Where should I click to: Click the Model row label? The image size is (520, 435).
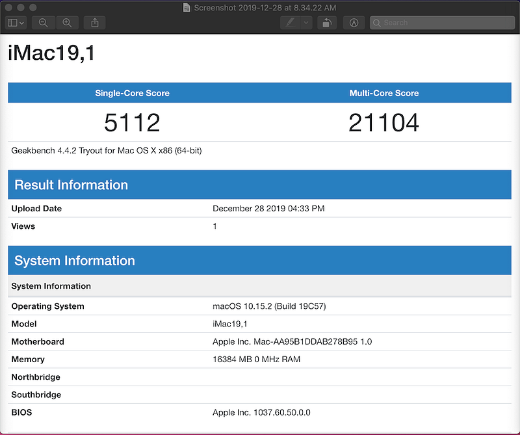coord(24,324)
